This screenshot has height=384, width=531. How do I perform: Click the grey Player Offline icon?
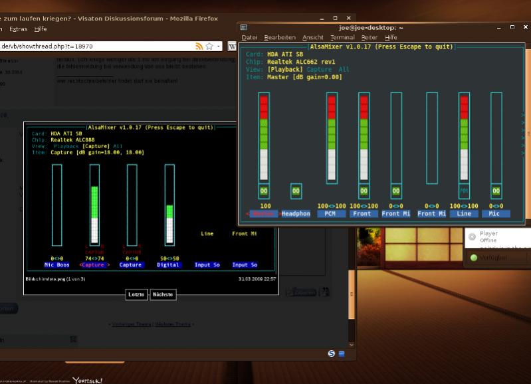[472, 237]
